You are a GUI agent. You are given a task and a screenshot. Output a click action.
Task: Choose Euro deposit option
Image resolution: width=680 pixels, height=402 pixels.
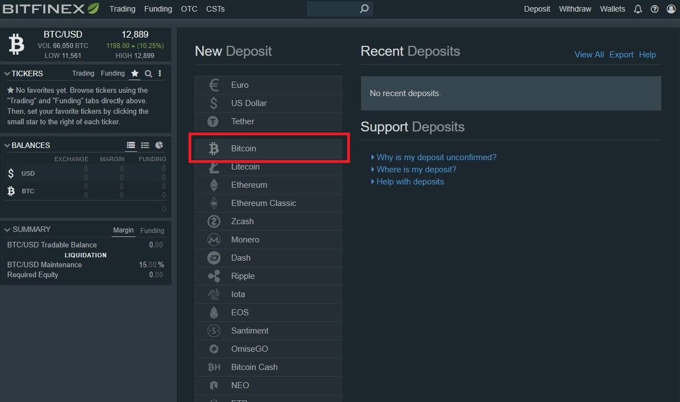[x=269, y=85]
